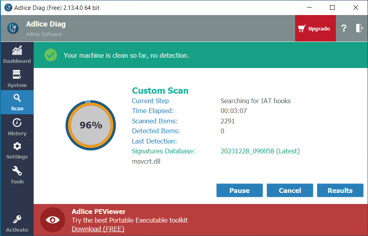Screen dimensions: 368x236
Task: Click the 'Last Detection:' label
Action: pos(154,141)
